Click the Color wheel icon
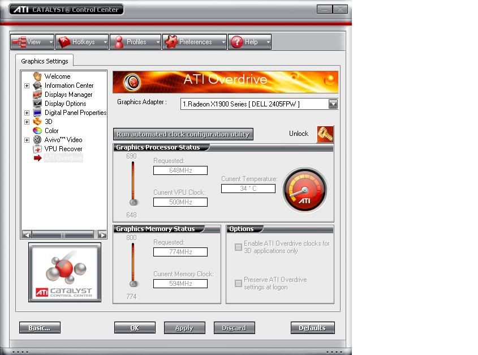478x355 pixels. [x=37, y=131]
